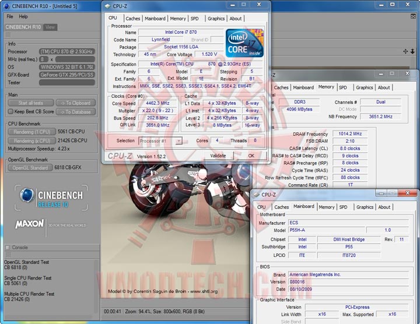Open Graphics tab in front CPU-Z window
420x324 pixels.
click(216, 19)
